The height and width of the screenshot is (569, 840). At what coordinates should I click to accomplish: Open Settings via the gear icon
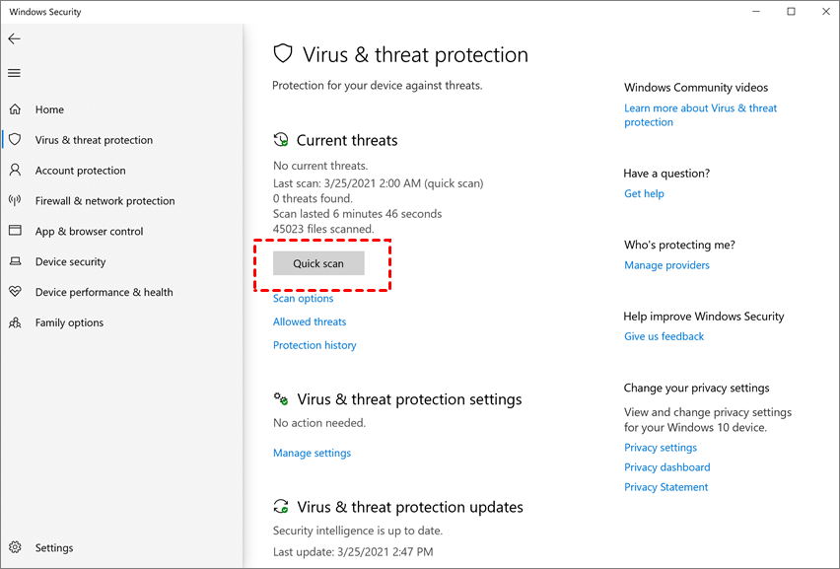click(x=15, y=547)
